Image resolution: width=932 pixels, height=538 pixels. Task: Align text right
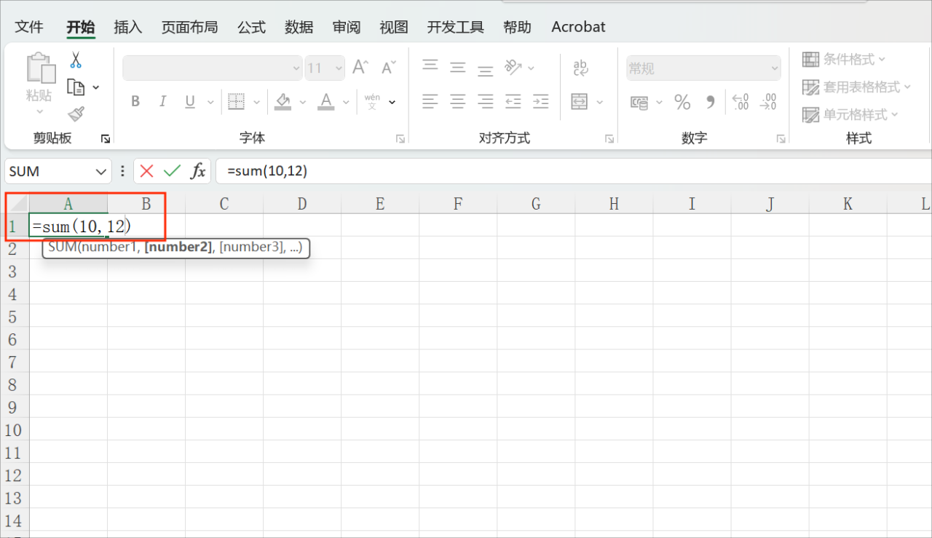point(486,101)
